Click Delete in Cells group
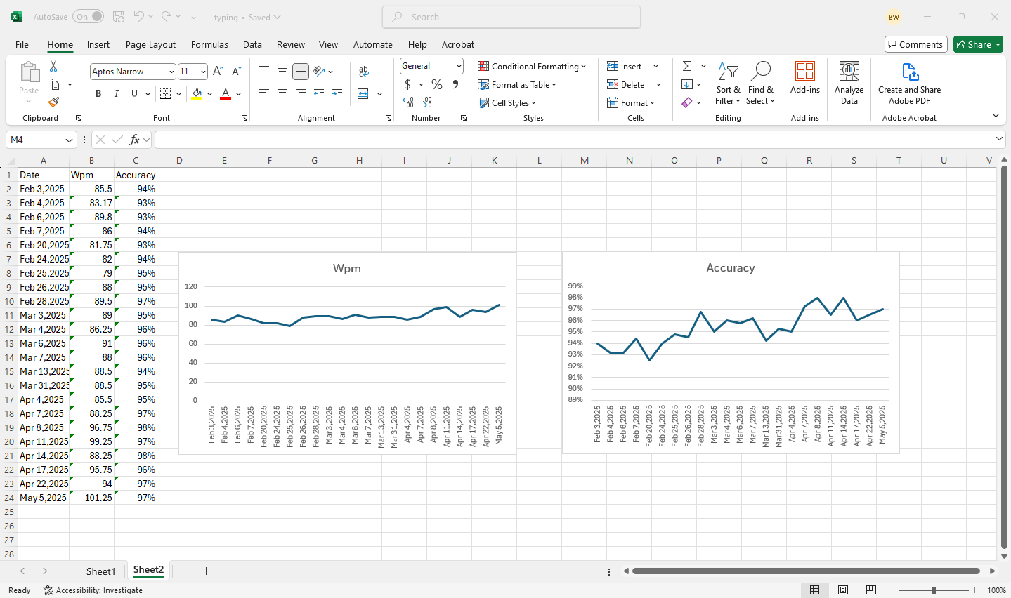The width and height of the screenshot is (1011, 598). coord(626,84)
